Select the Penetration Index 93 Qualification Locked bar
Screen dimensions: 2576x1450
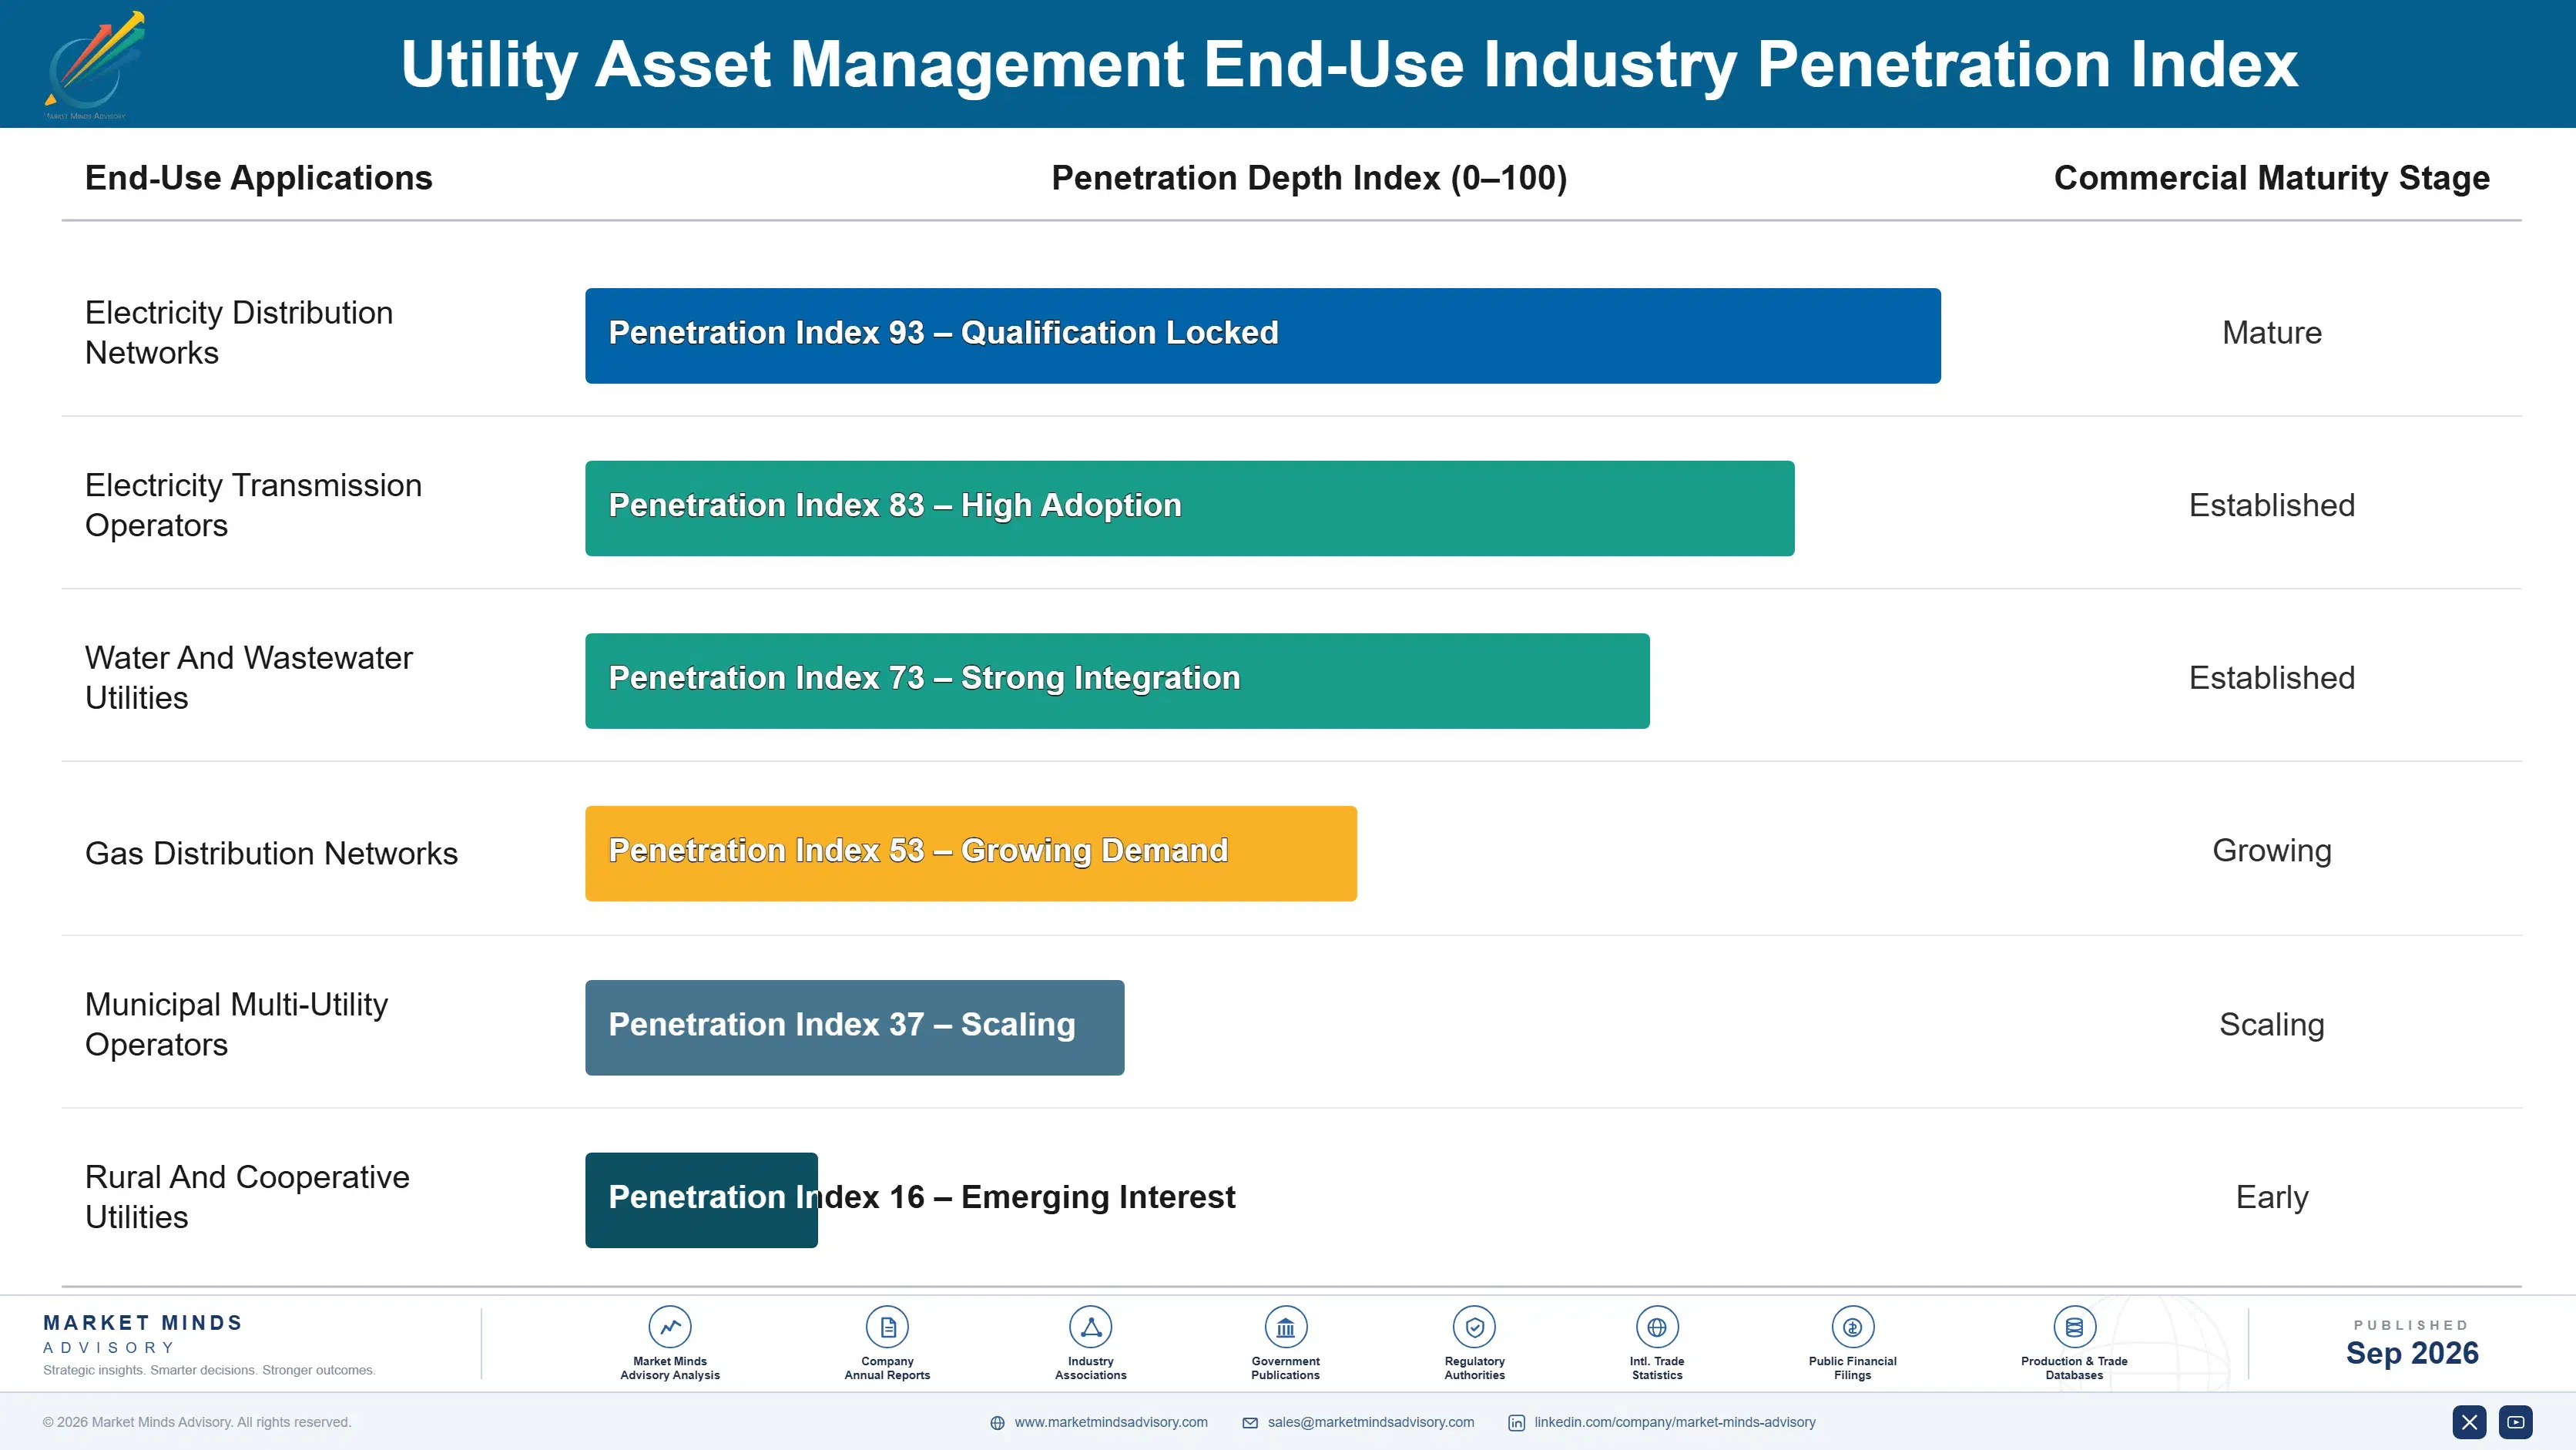click(x=1262, y=336)
